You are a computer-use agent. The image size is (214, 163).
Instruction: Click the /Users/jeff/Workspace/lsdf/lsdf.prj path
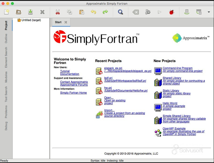click(125, 81)
